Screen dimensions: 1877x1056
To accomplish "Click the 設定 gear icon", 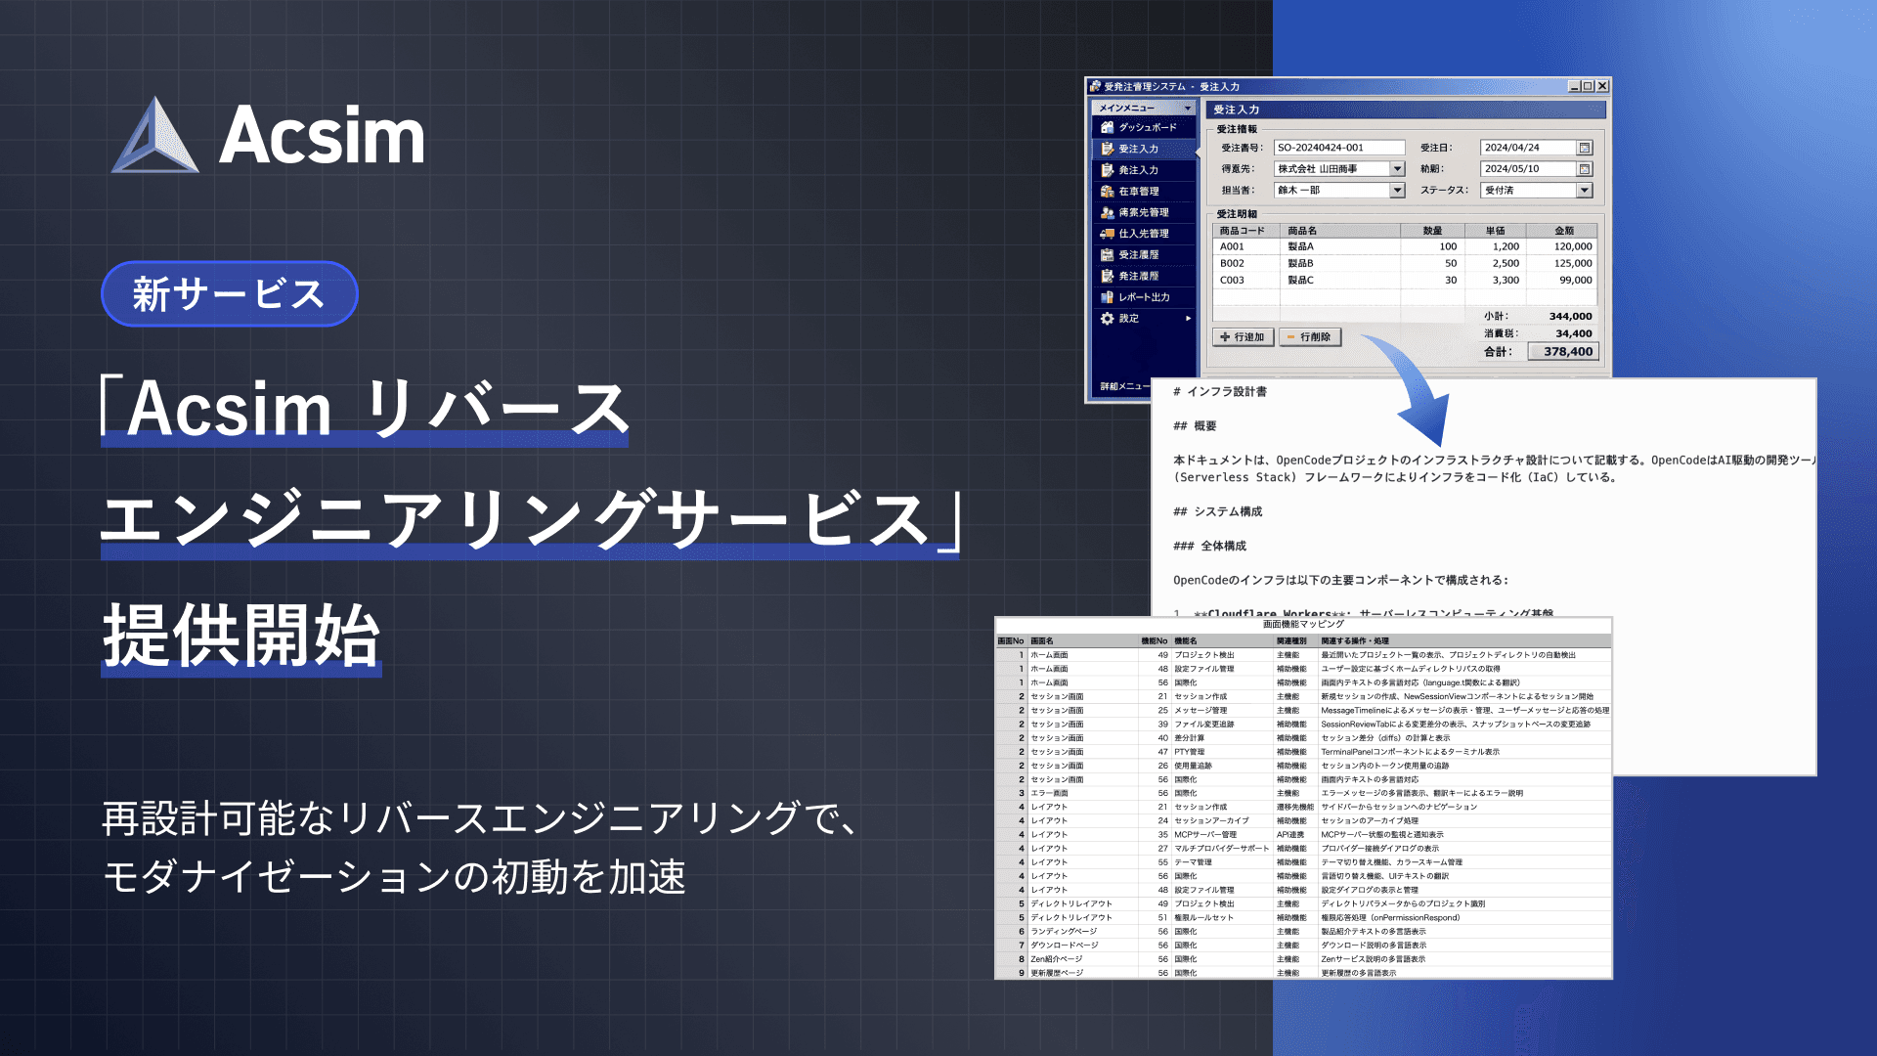I will [x=1107, y=319].
